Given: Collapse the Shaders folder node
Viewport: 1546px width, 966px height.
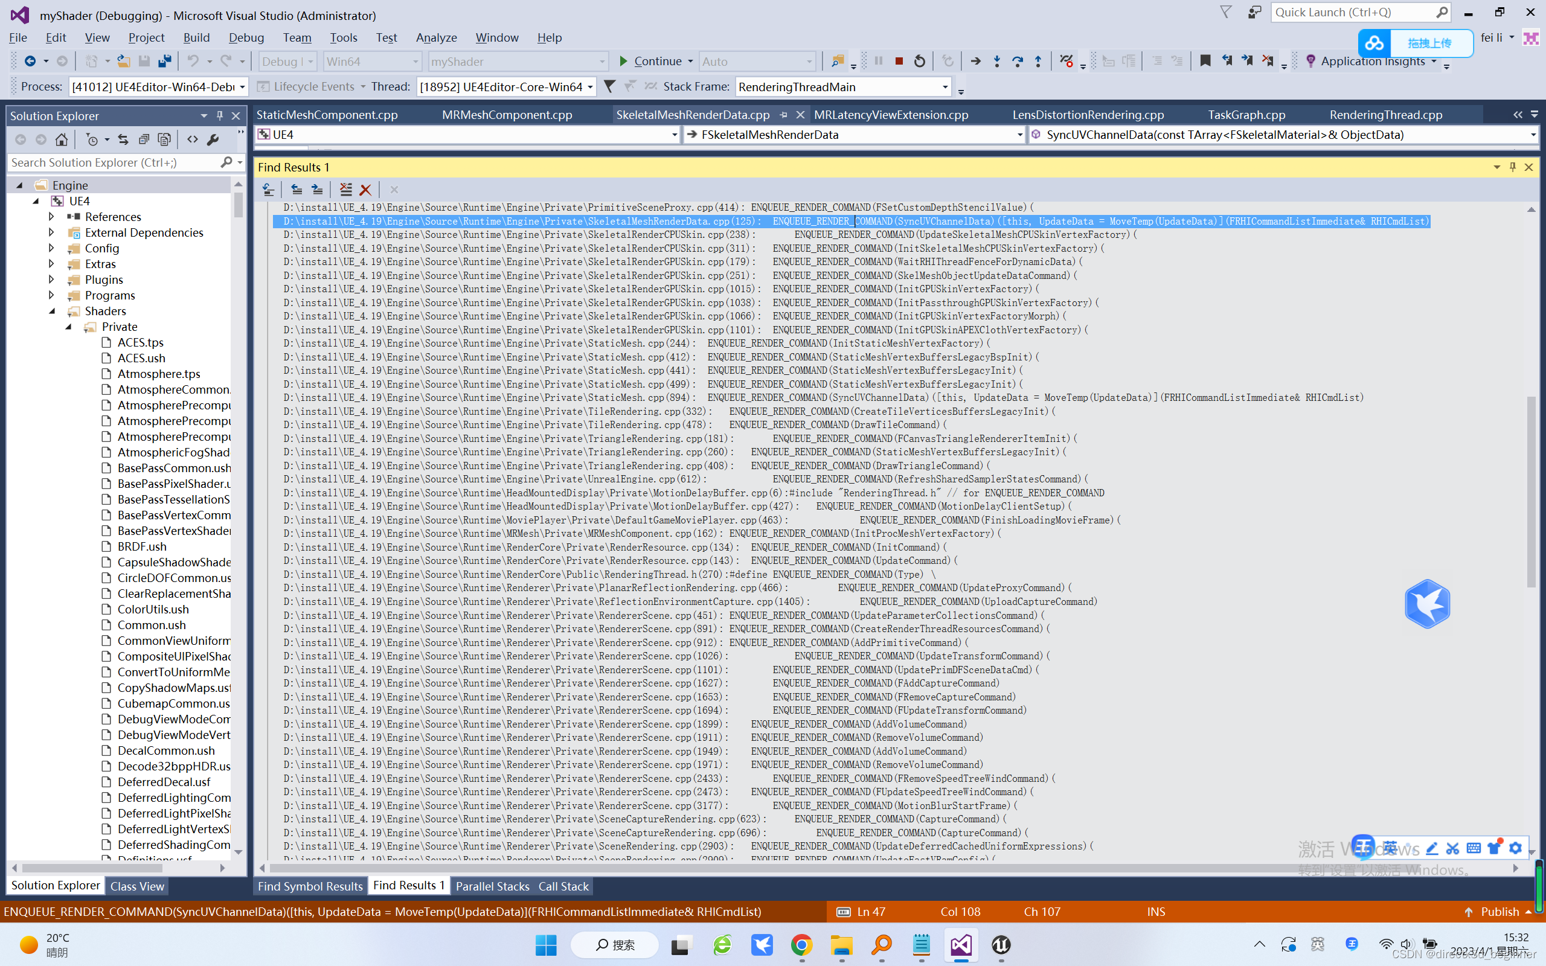Looking at the screenshot, I should coord(53,311).
